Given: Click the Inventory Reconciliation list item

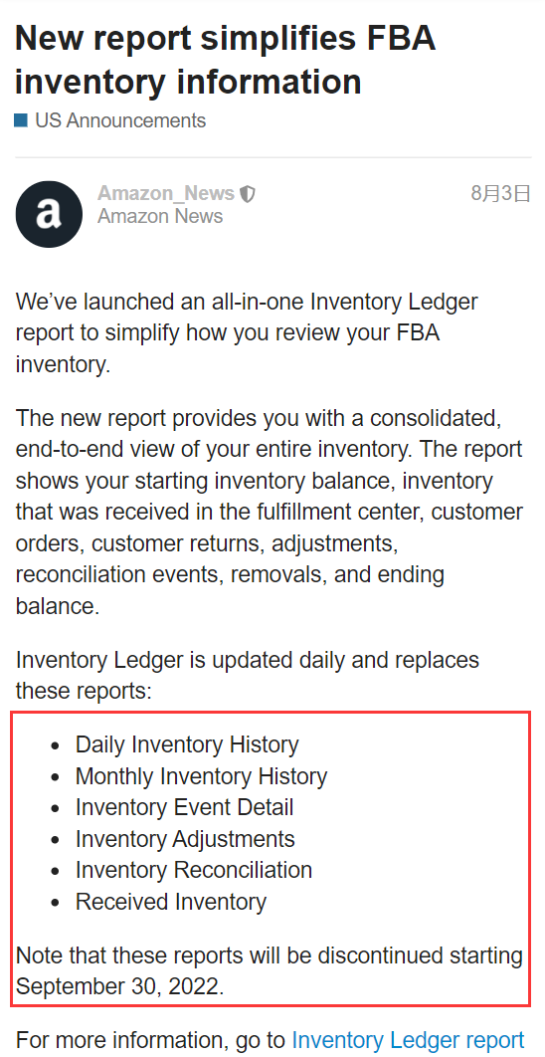Looking at the screenshot, I should 194,870.
